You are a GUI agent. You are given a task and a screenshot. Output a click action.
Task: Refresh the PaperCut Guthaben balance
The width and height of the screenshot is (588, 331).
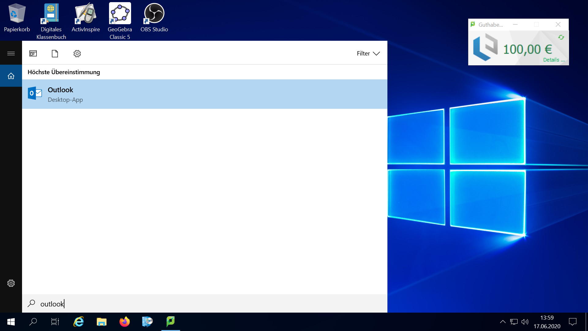pyautogui.click(x=561, y=37)
